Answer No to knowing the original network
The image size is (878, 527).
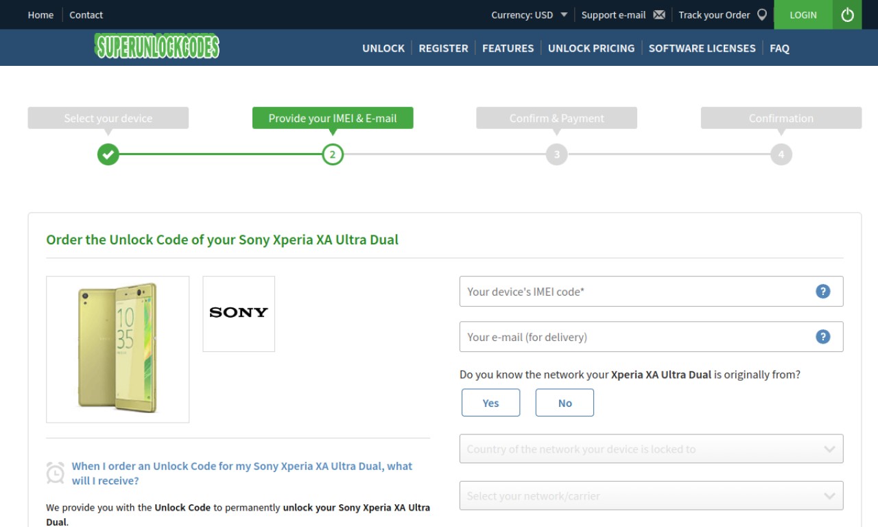565,403
